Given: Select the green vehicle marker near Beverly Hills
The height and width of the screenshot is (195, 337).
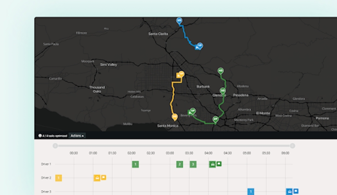Looking at the screenshot, I should pyautogui.click(x=190, y=112).
